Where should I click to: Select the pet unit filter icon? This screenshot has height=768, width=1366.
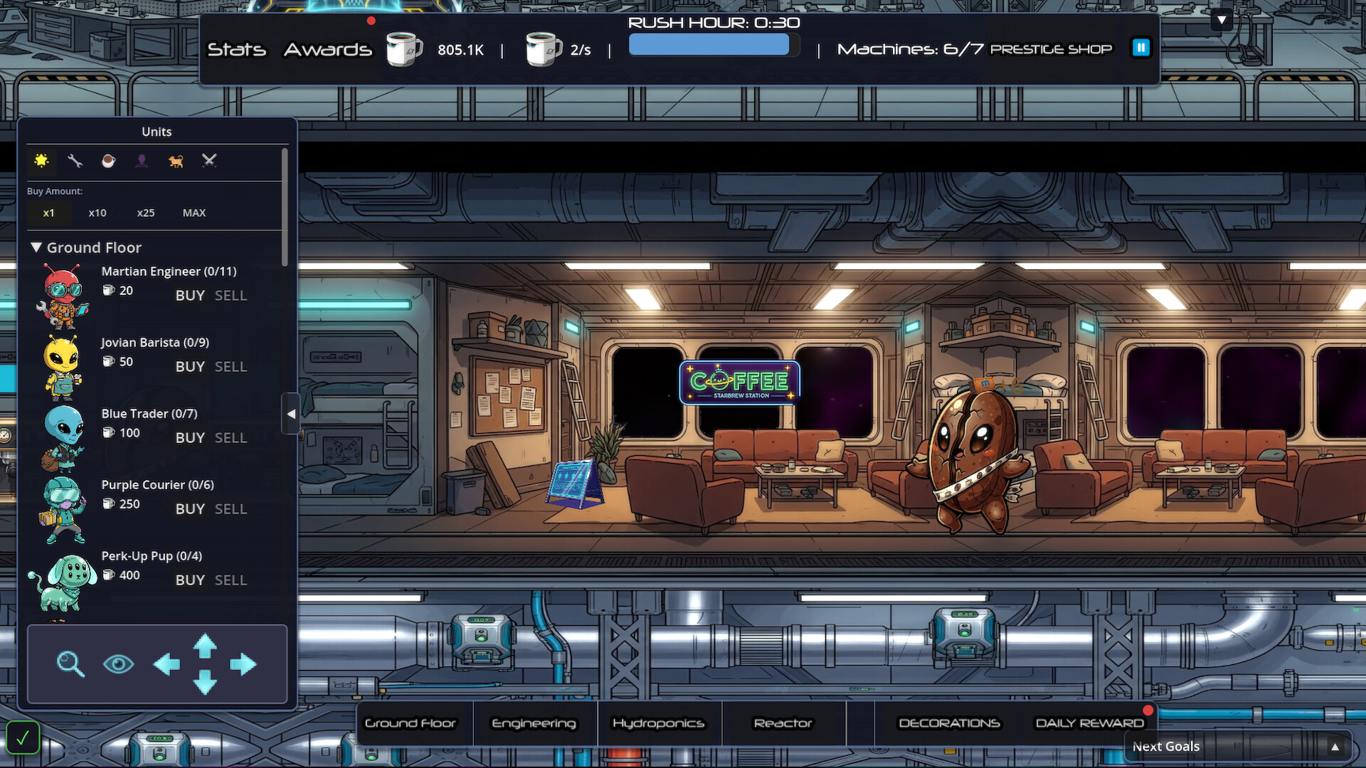(x=175, y=161)
